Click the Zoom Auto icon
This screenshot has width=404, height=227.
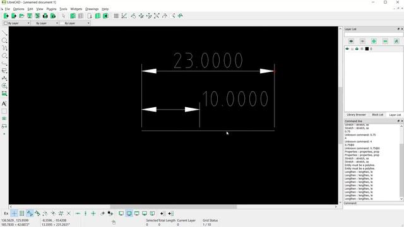[x=157, y=16]
